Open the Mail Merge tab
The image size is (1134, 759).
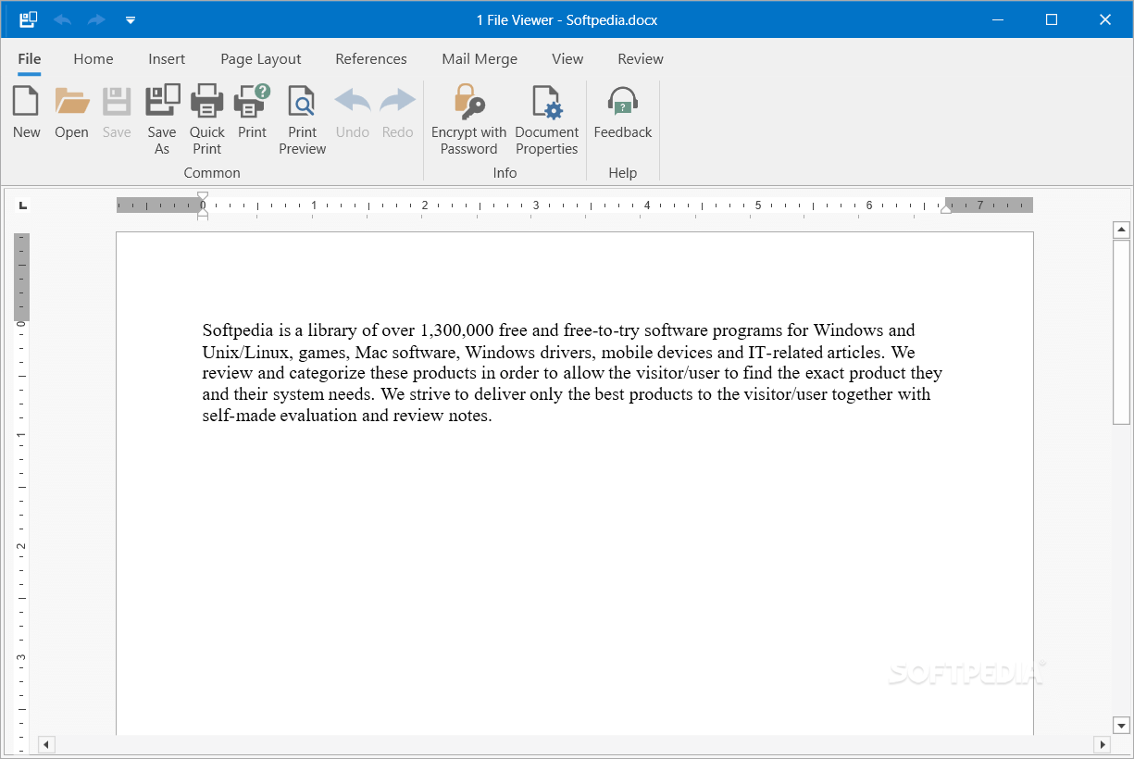[x=480, y=59]
